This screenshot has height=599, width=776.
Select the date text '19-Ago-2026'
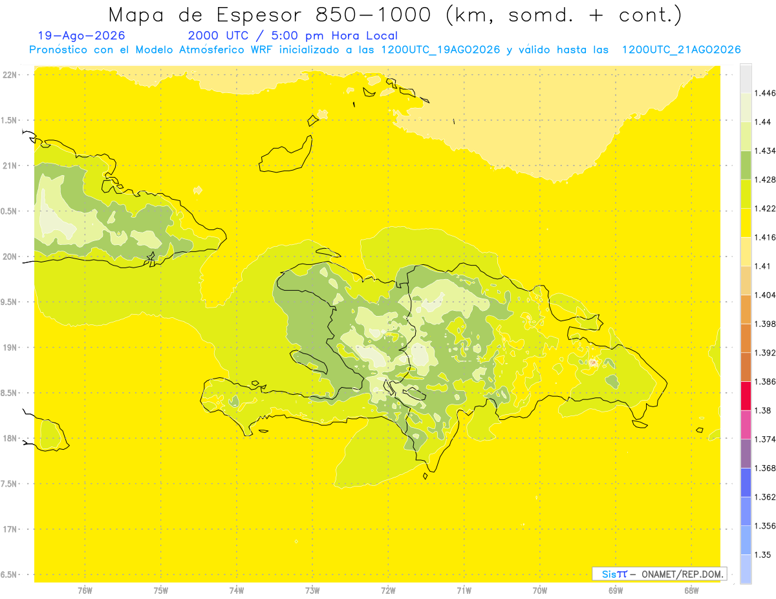click(81, 36)
